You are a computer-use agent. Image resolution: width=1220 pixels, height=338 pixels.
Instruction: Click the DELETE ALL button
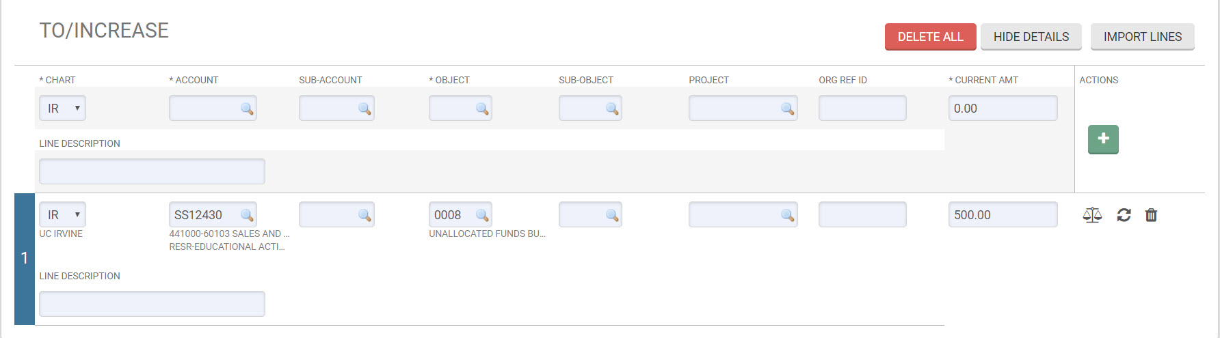(930, 37)
